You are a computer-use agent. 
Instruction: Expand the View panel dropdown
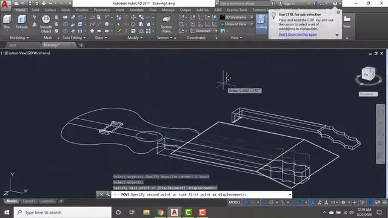[x=236, y=38]
